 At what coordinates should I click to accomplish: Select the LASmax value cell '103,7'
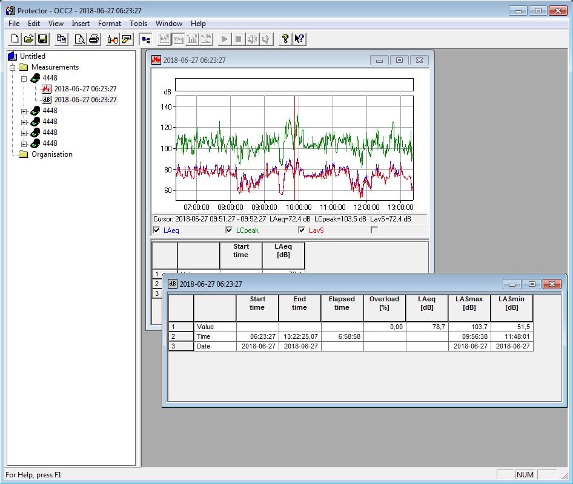coord(469,327)
